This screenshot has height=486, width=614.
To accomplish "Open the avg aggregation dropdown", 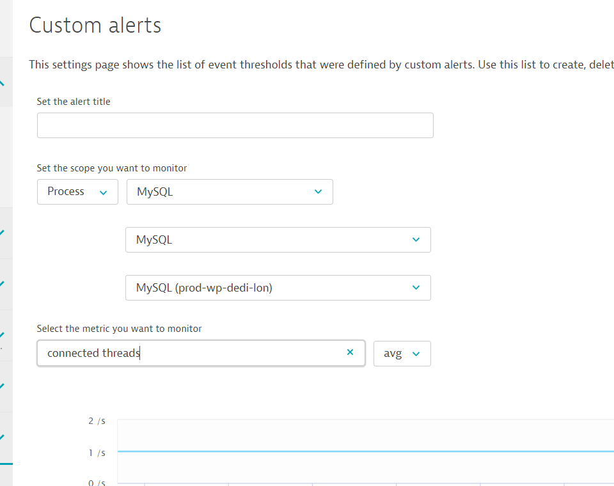I will 402,354.
